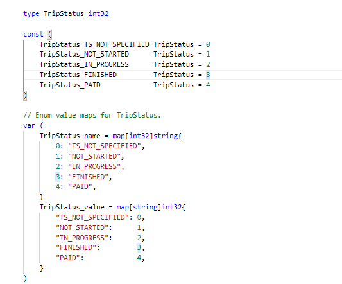Select the TripStatus_PAID constant name
Screen dimensions: 342x284
[70, 85]
